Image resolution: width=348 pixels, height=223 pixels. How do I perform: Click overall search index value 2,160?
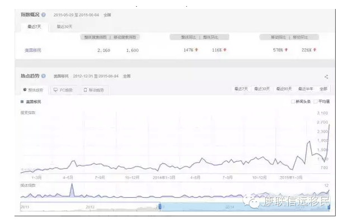(x=104, y=50)
